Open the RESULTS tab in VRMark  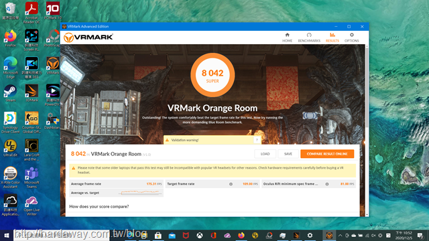coord(332,37)
